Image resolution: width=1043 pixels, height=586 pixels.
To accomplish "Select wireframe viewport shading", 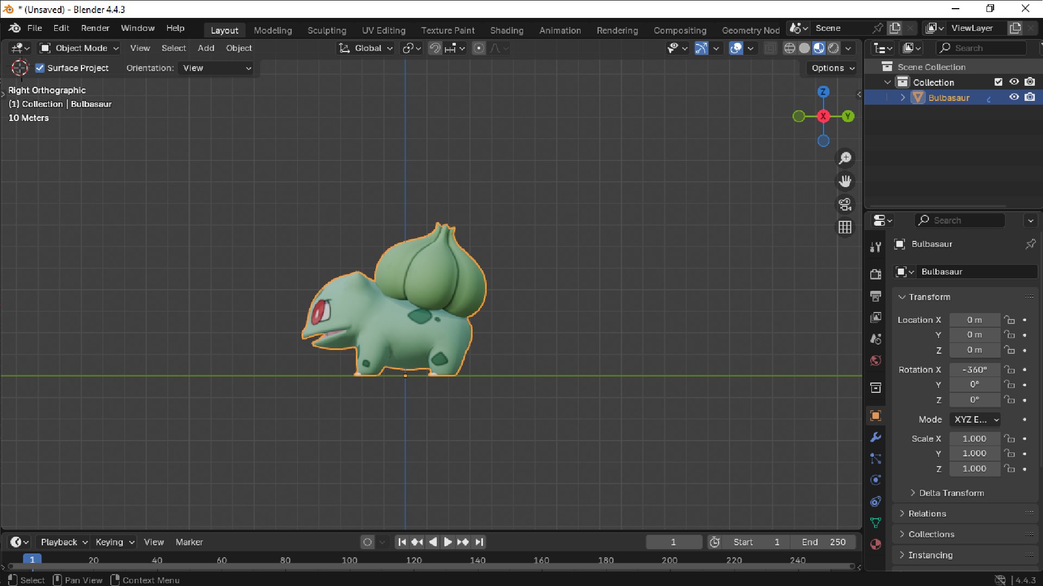I will [x=790, y=48].
